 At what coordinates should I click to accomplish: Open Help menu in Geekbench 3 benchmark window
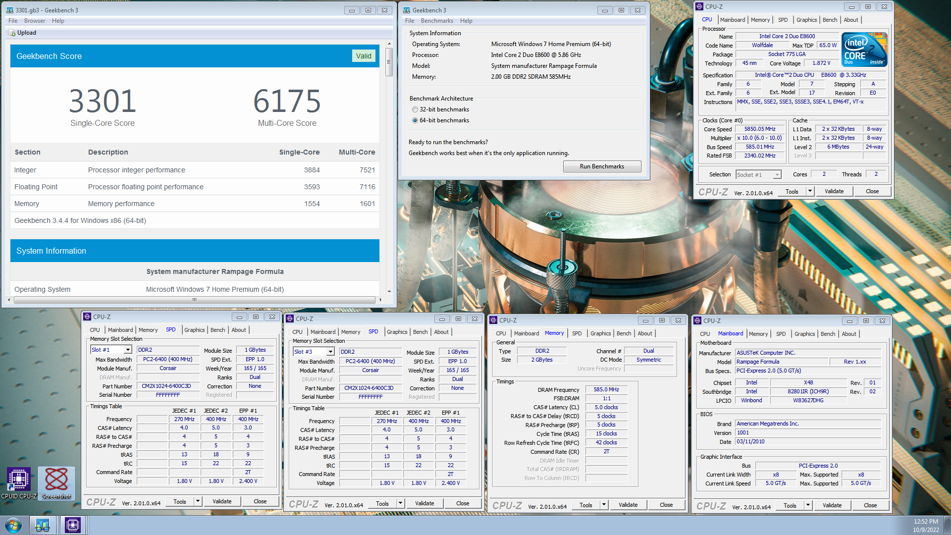466,21
